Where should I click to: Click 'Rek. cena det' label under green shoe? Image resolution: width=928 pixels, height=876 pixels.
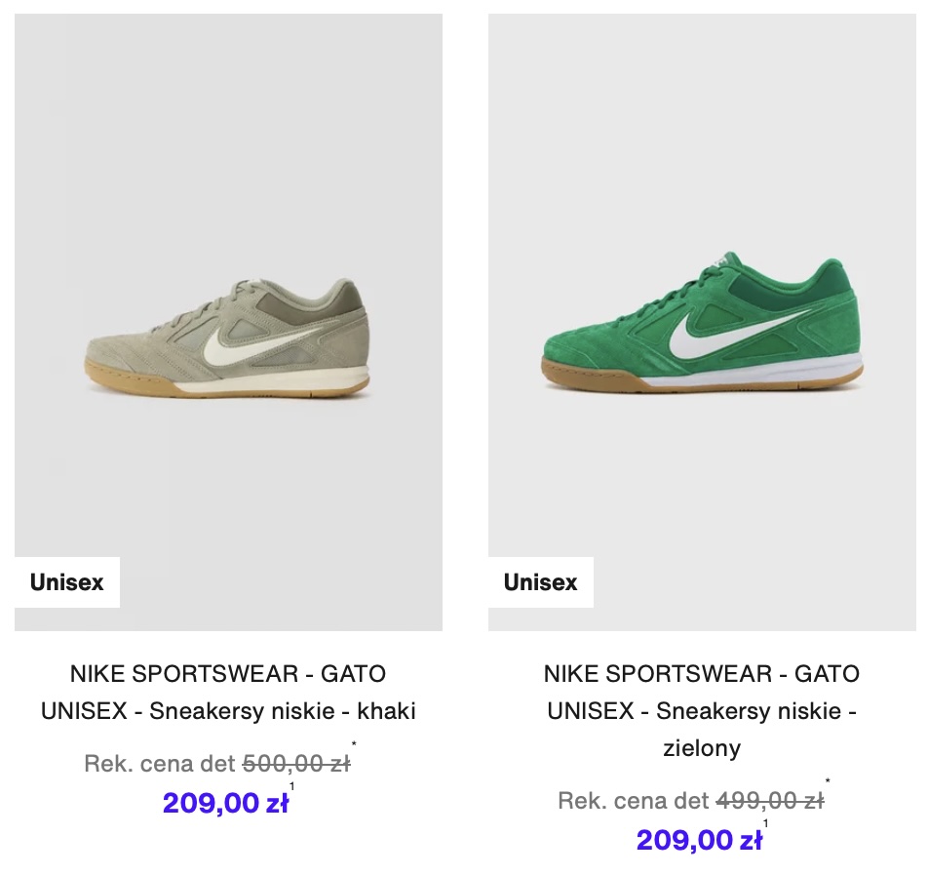634,801
